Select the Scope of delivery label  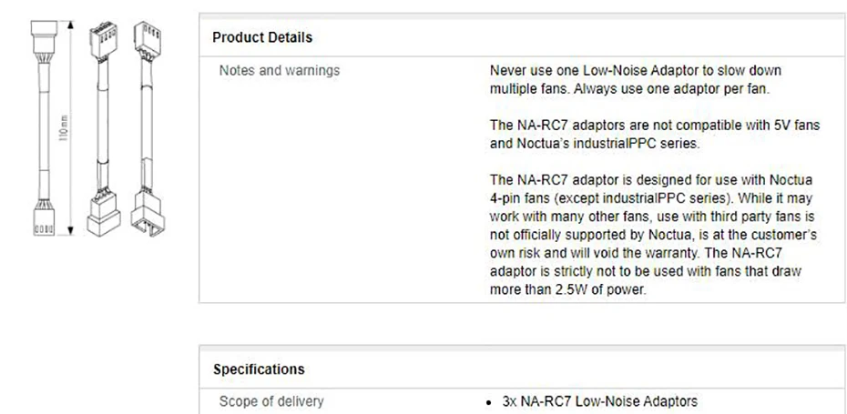pos(271,401)
